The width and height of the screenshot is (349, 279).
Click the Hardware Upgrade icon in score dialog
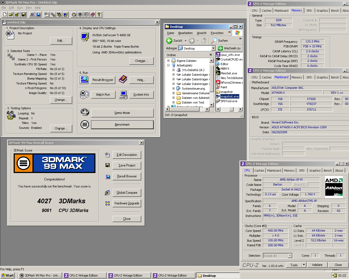[x=107, y=203]
